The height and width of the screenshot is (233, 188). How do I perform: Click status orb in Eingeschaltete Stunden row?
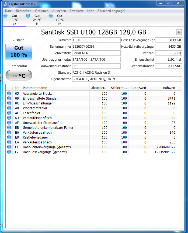tap(9, 98)
